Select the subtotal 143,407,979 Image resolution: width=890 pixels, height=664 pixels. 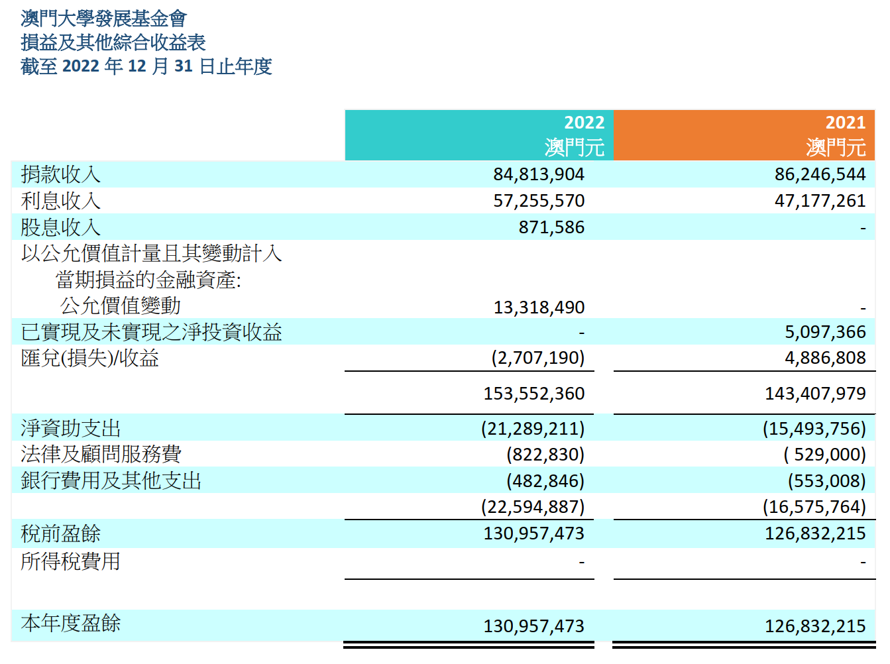pos(816,394)
